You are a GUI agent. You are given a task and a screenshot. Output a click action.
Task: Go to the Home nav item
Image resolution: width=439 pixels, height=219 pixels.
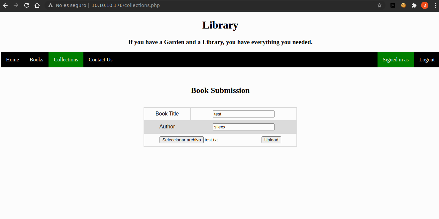point(13,60)
